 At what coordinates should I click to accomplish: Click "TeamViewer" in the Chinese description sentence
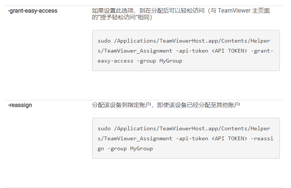235,11
